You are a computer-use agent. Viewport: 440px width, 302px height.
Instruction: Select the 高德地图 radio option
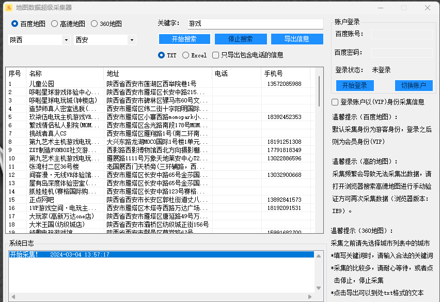(54, 24)
